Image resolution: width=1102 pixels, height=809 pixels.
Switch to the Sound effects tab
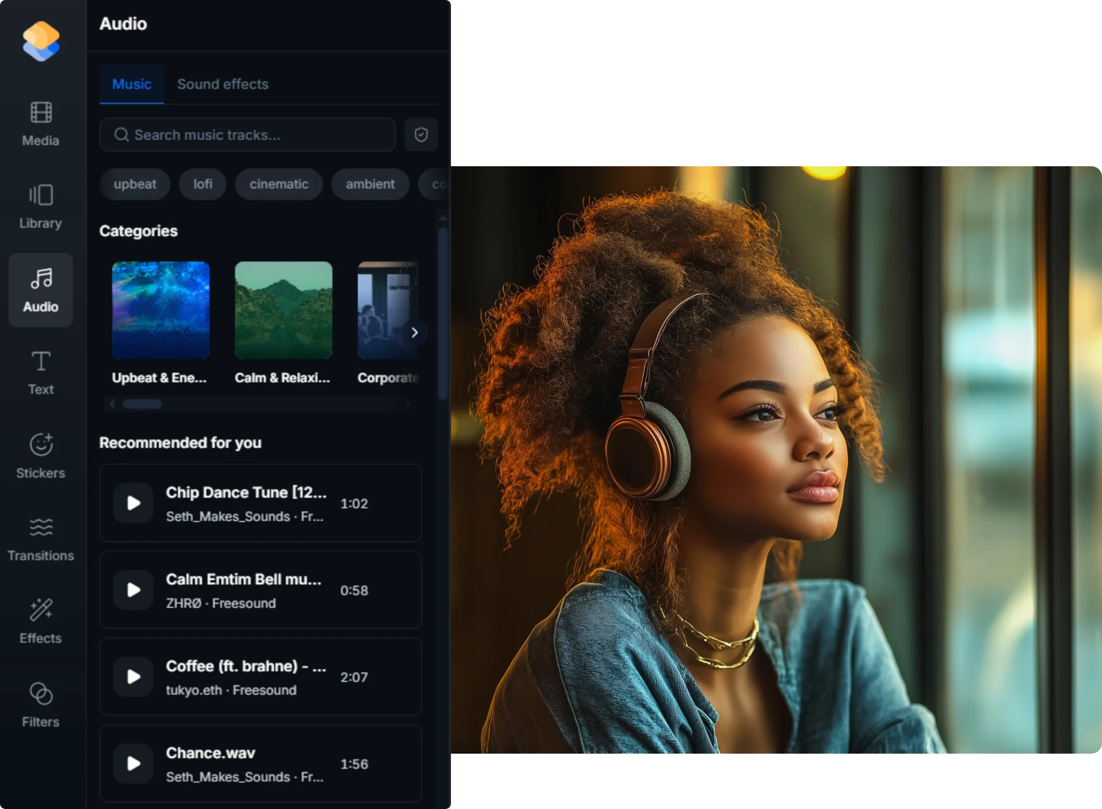pos(223,84)
